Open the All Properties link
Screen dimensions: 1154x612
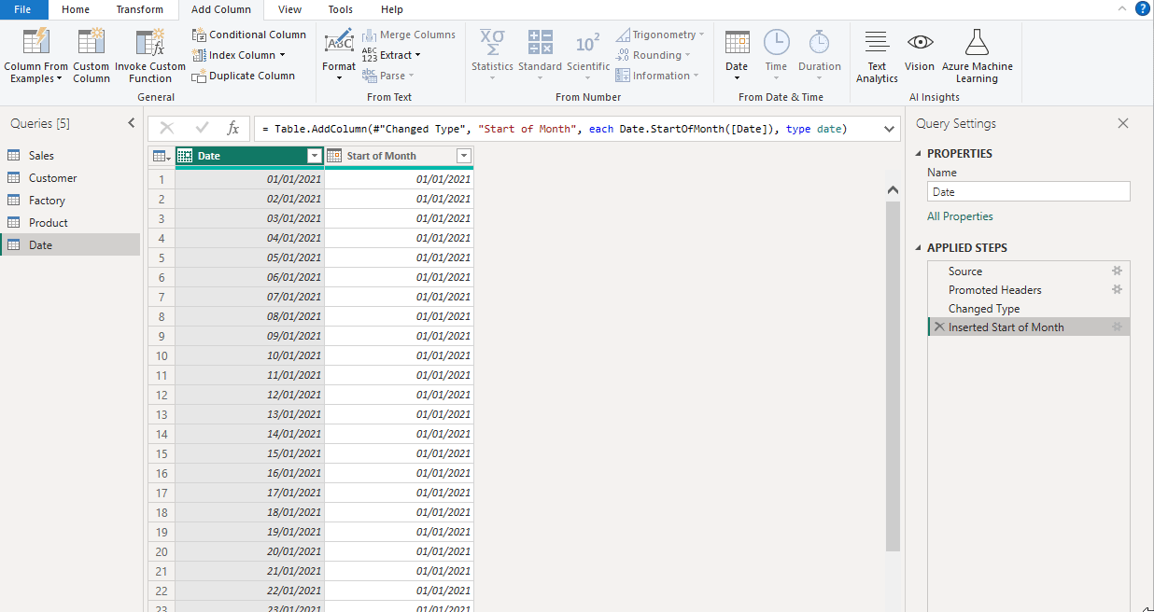(x=960, y=216)
